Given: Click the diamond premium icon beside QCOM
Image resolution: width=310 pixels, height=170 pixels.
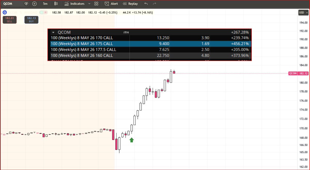Looking at the screenshot, I should pos(26,4).
